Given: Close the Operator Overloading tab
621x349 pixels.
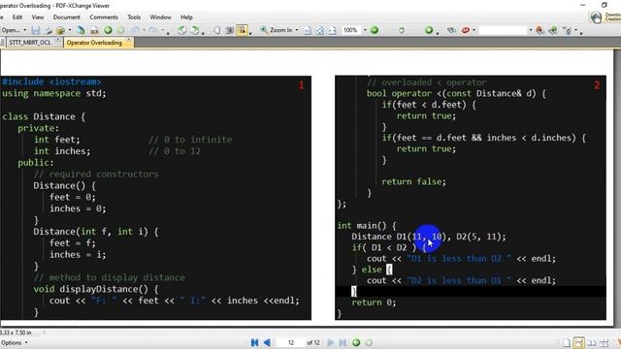Looking at the screenshot, I should click(128, 39).
